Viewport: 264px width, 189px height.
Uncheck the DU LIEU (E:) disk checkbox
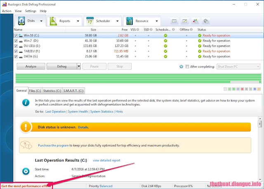16,46
